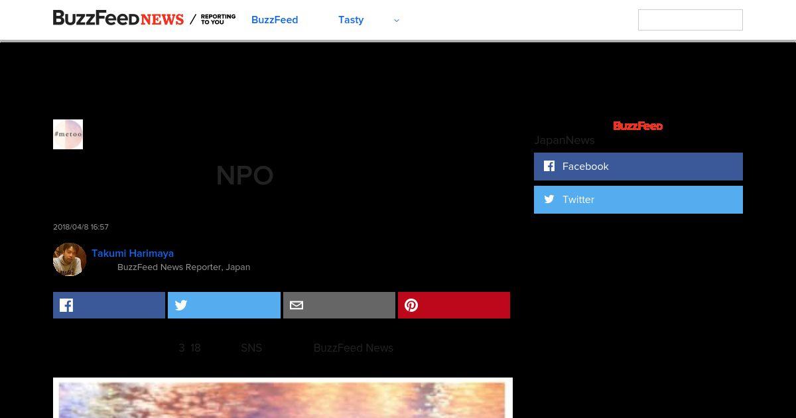This screenshot has width=796, height=418.
Task: Click the Reporting To You tagline
Action: pos(218,19)
